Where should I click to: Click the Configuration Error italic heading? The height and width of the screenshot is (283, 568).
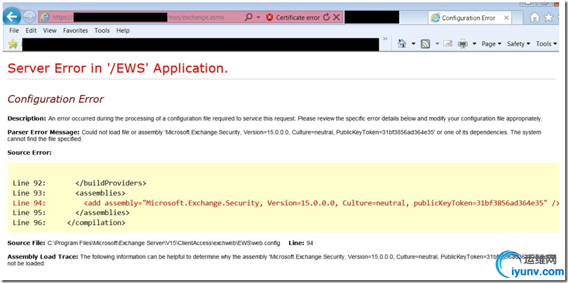point(55,99)
